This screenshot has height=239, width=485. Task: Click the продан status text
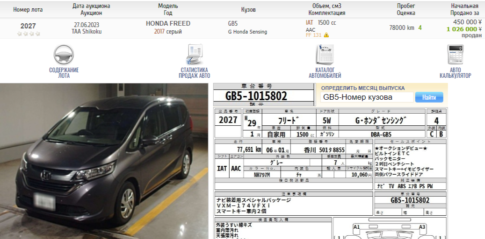[472, 35]
